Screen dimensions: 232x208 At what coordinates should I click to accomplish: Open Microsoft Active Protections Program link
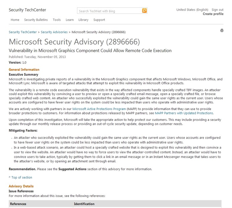[99, 109]
